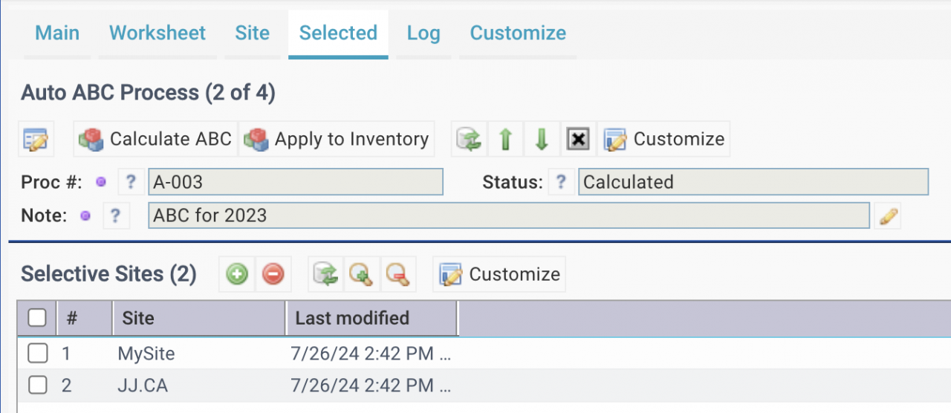Remove a site with the red minus icon
This screenshot has height=413, width=951.
[x=273, y=274]
